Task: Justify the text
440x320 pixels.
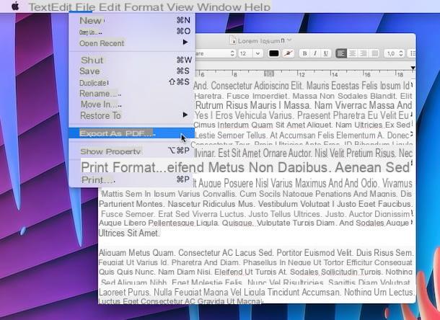Action: [x=374, y=53]
